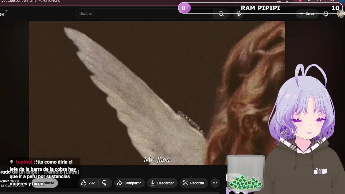Image resolution: width=345 pixels, height=194 pixels.
Task: Start voice search with microphone icon
Action: pos(239,14)
